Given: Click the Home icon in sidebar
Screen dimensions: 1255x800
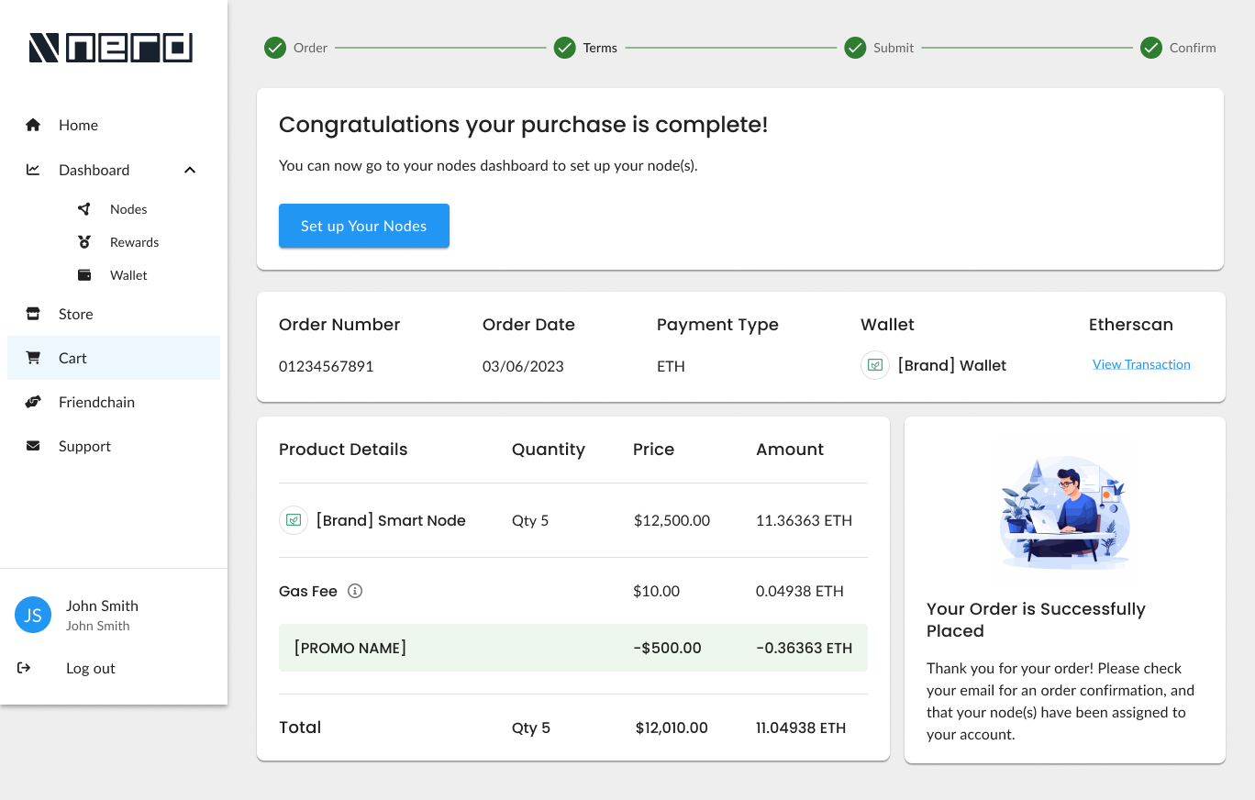Looking at the screenshot, I should pyautogui.click(x=33, y=125).
